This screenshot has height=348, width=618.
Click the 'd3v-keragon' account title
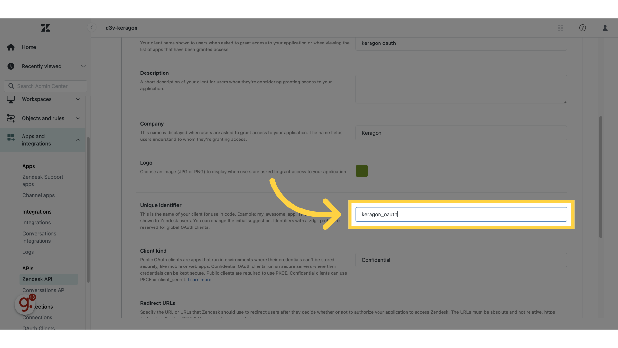tap(121, 28)
